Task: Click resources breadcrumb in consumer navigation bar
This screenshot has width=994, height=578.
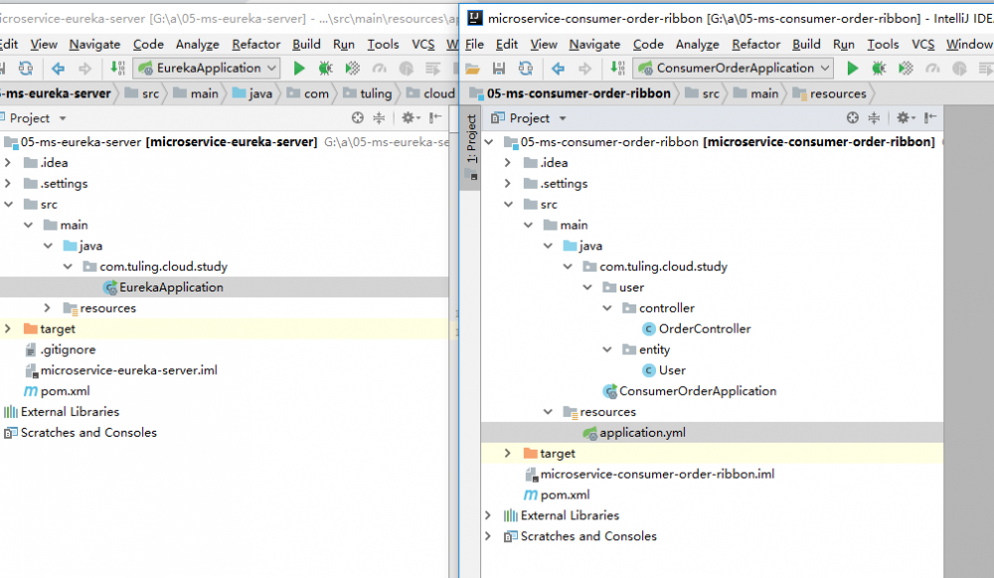Action: (x=830, y=94)
